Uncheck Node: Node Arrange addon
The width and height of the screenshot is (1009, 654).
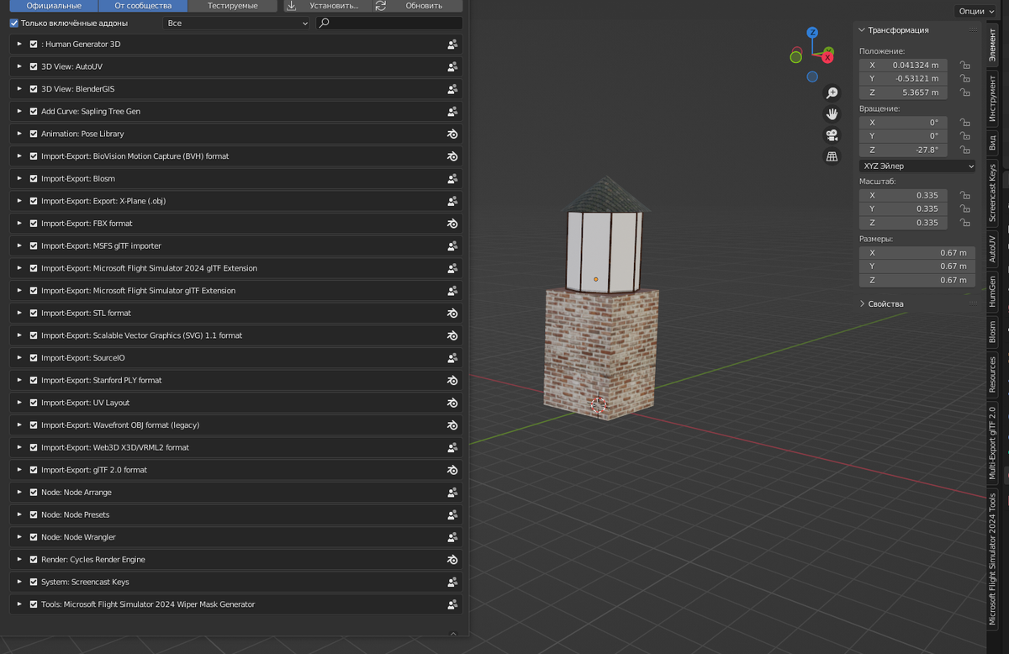34,493
